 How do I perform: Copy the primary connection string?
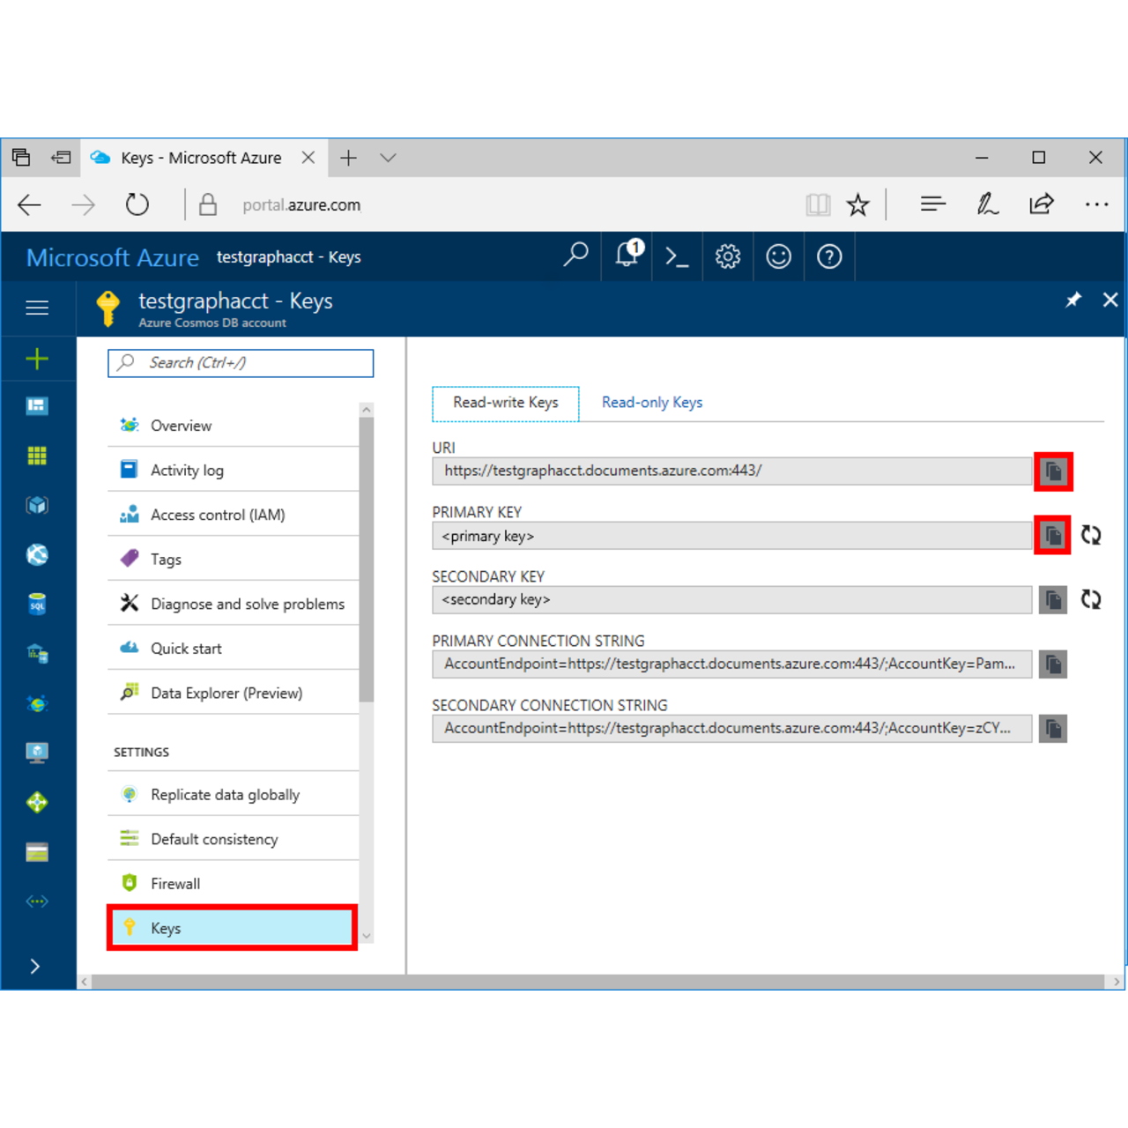(x=1052, y=664)
